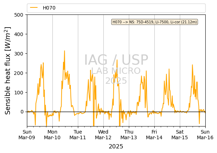Click the Sensible heat flux axis title

[x=8, y=71]
